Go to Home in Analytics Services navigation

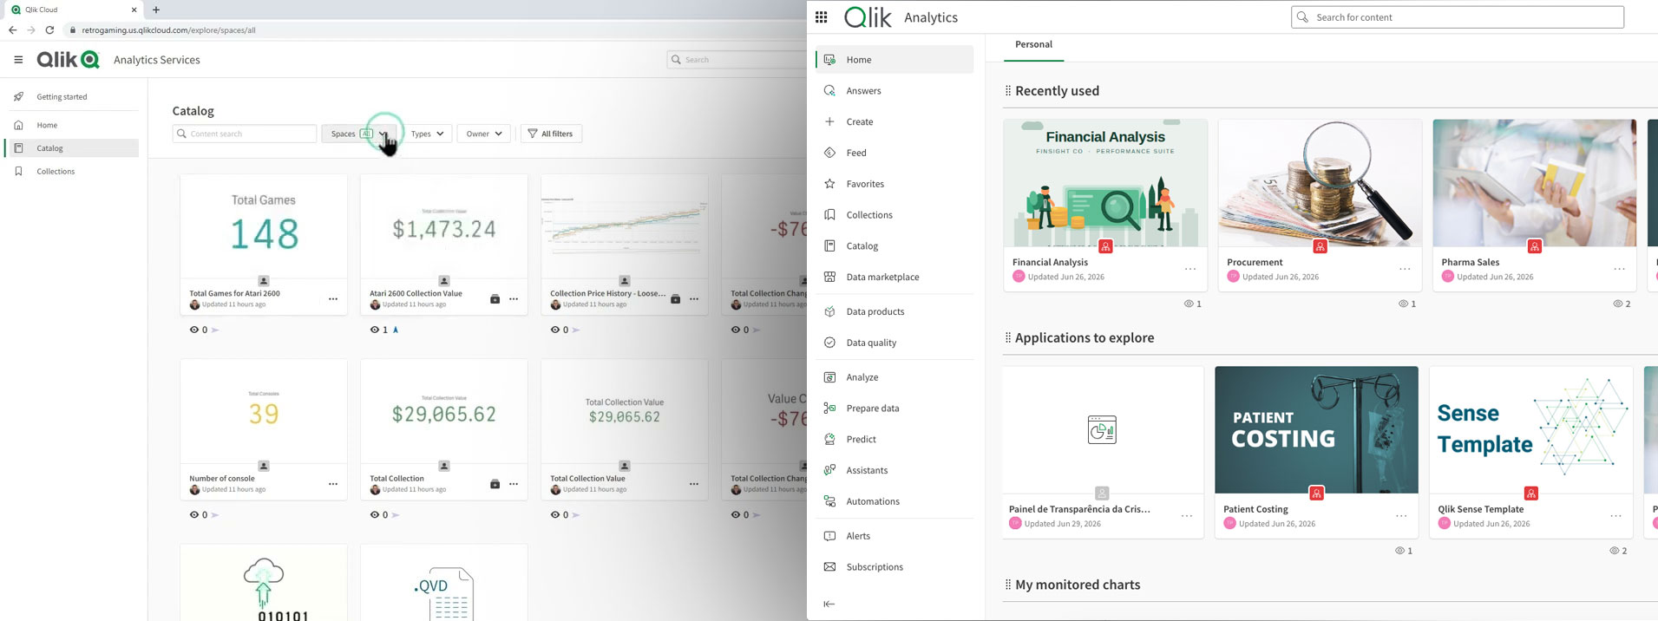point(71,126)
